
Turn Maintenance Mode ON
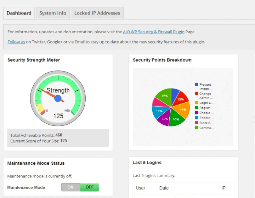pyautogui.click(x=70, y=187)
